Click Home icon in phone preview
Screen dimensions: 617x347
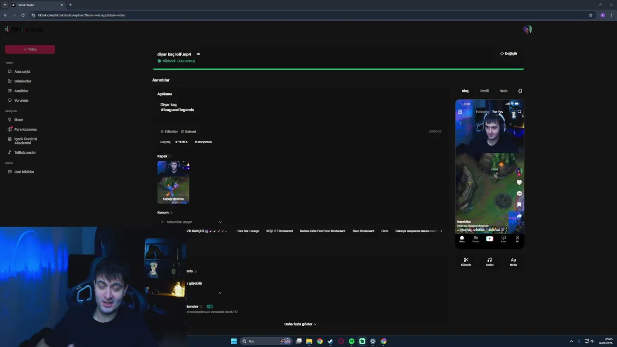[462, 239]
